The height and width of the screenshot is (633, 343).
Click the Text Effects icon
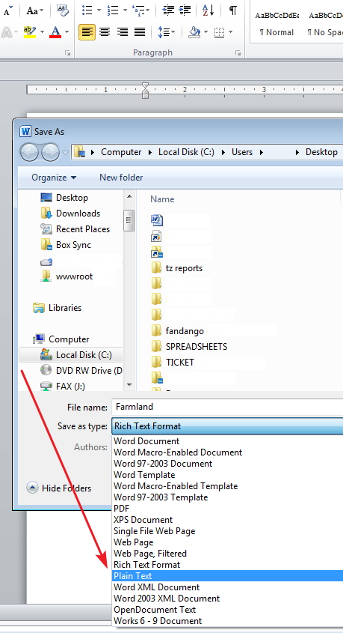point(7,32)
